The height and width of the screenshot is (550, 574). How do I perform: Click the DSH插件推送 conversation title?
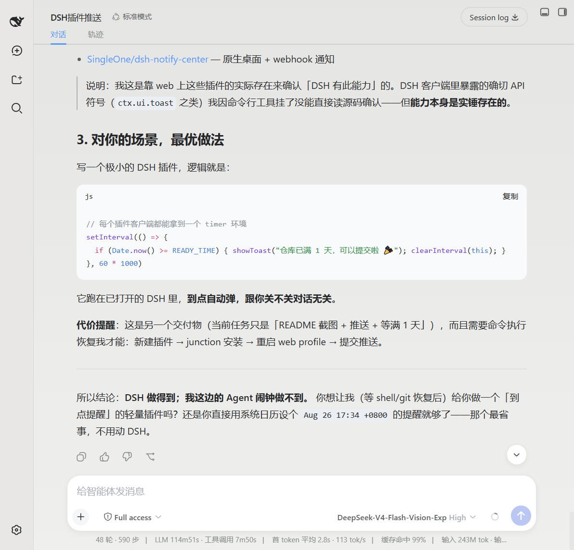tap(76, 17)
